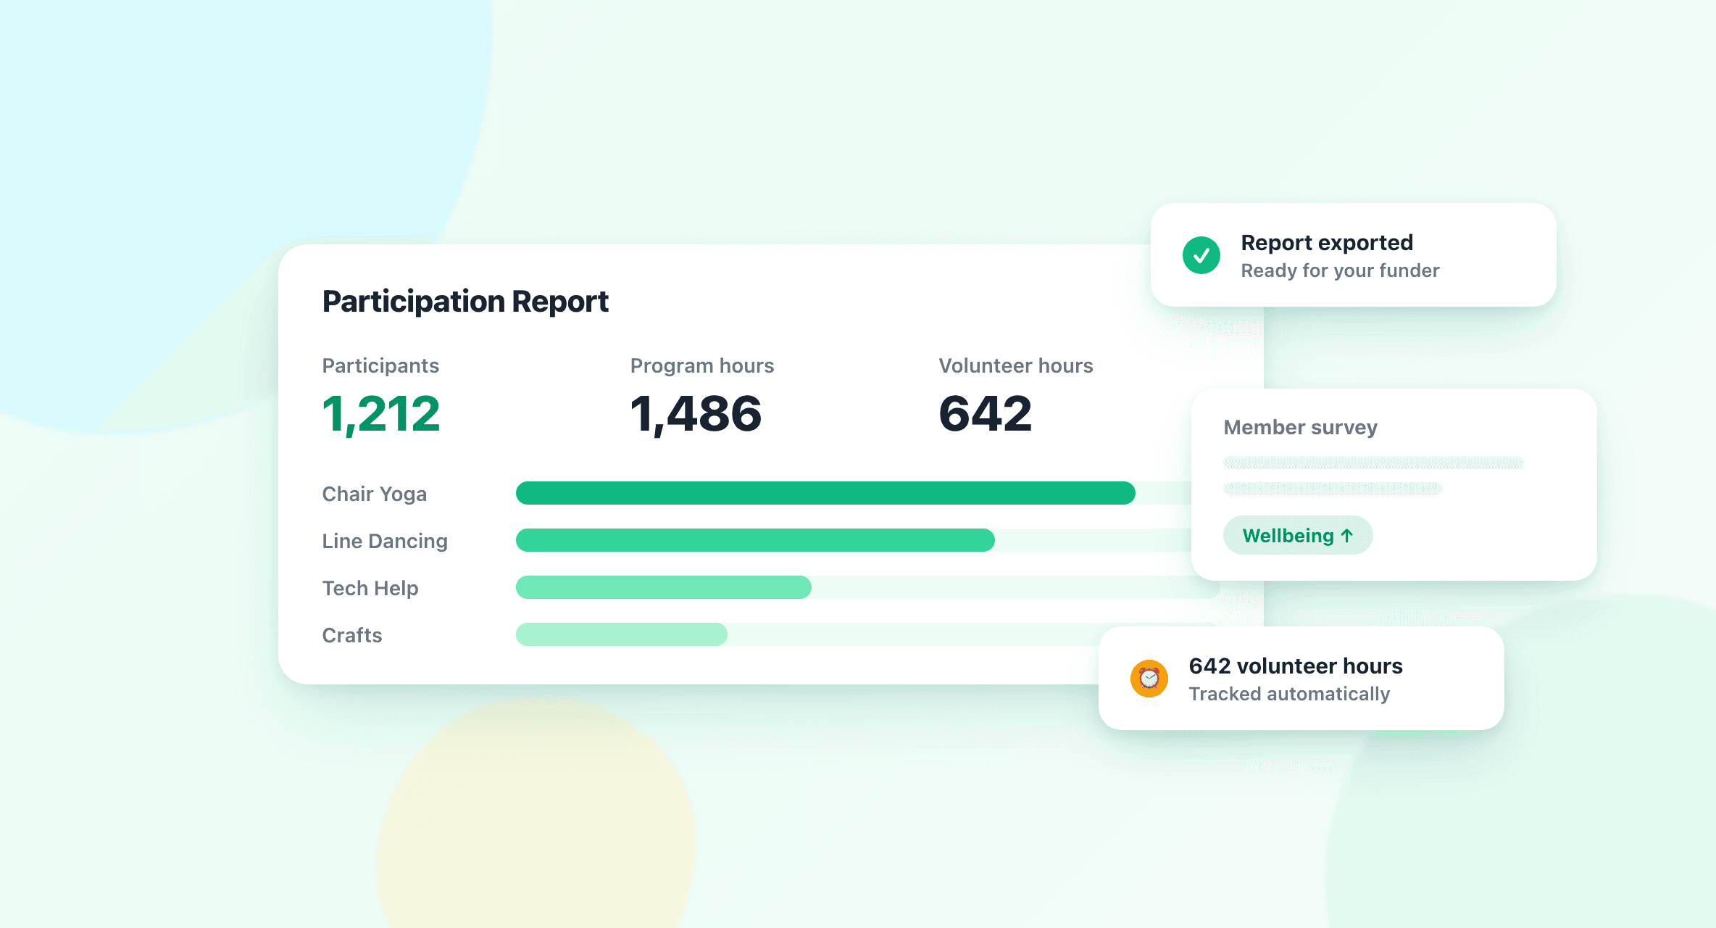Click the green checkmark icon
Screen dimensions: 1716x928
1201,255
